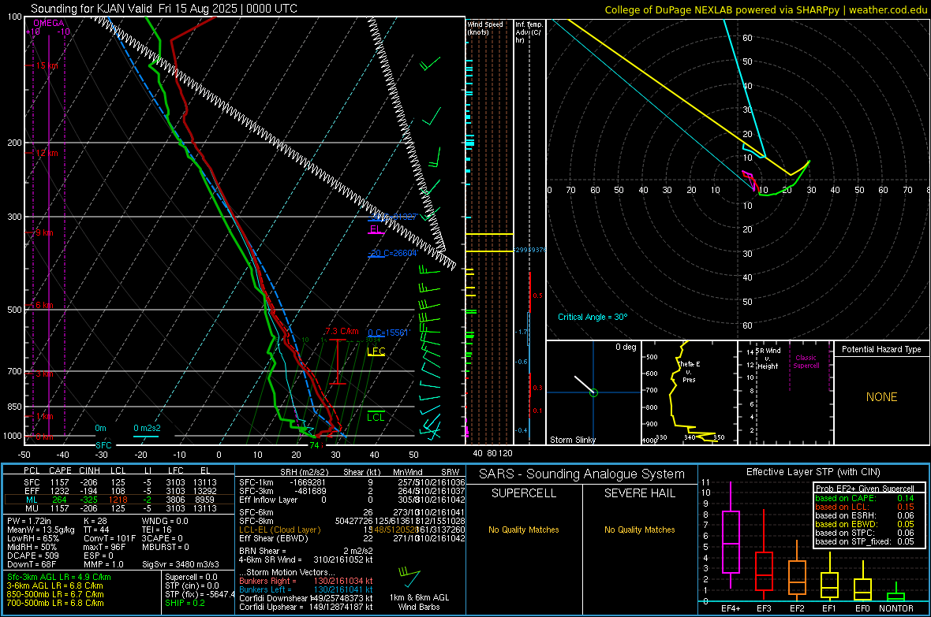Click the 0 m2s2 label near the surface
Image resolution: width=931 pixels, height=617 pixels.
[147, 428]
